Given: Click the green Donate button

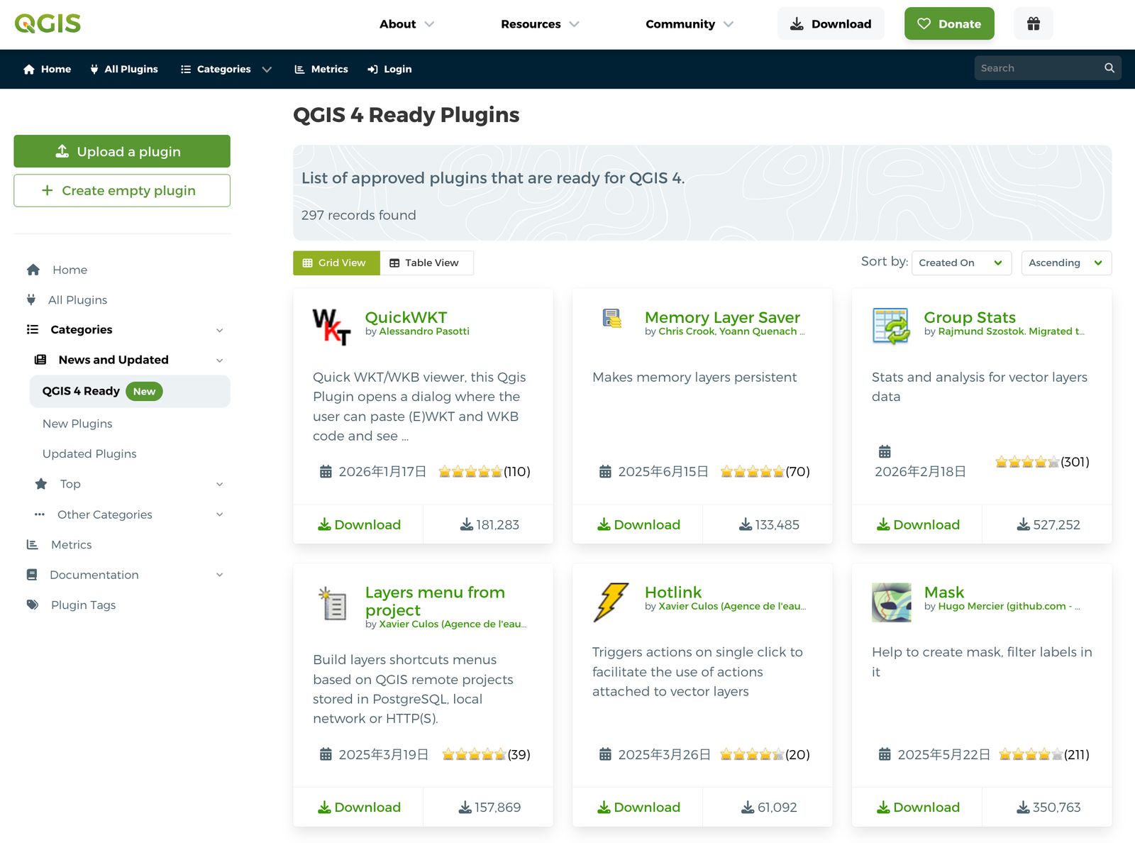Looking at the screenshot, I should pos(949,23).
